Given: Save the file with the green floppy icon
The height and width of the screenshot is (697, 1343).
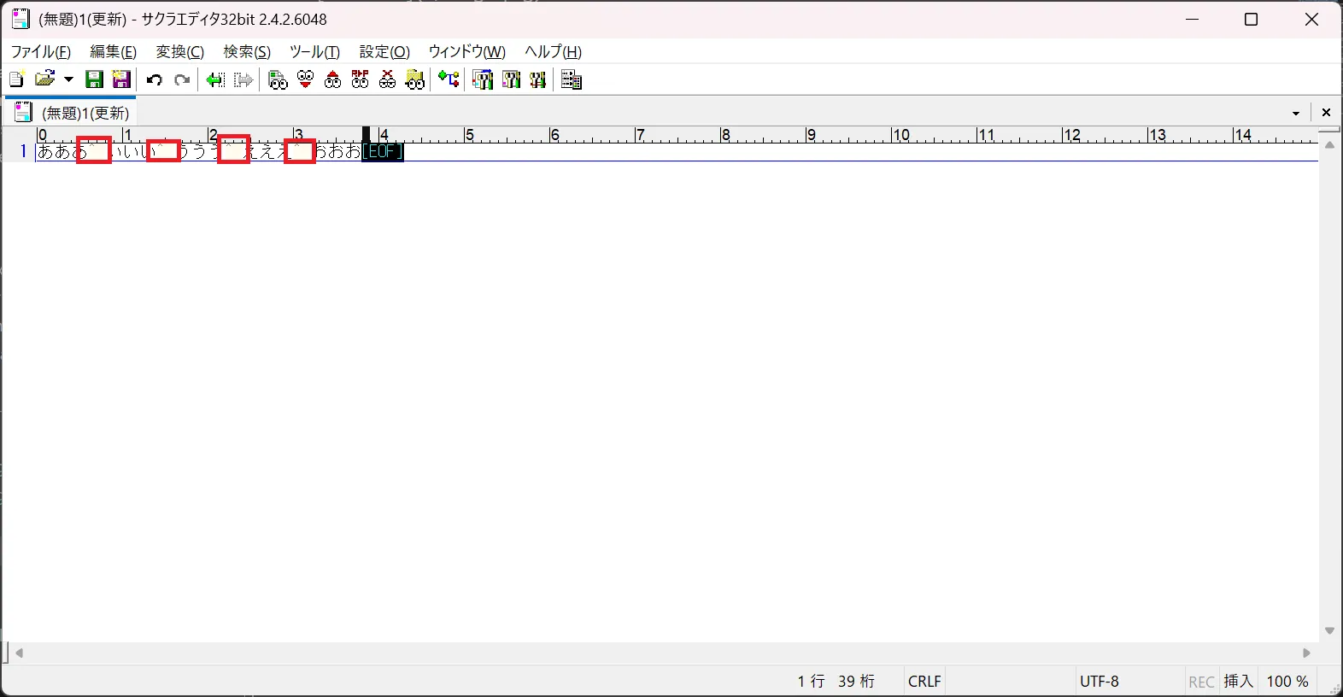Looking at the screenshot, I should tap(94, 79).
